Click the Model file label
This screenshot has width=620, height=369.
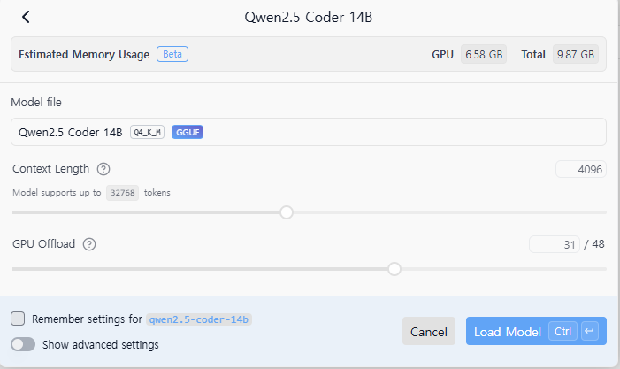point(36,103)
